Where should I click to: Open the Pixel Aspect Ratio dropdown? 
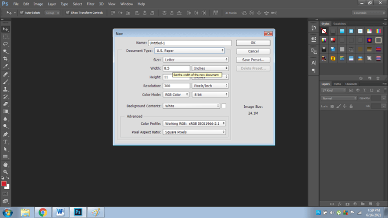pyautogui.click(x=194, y=132)
